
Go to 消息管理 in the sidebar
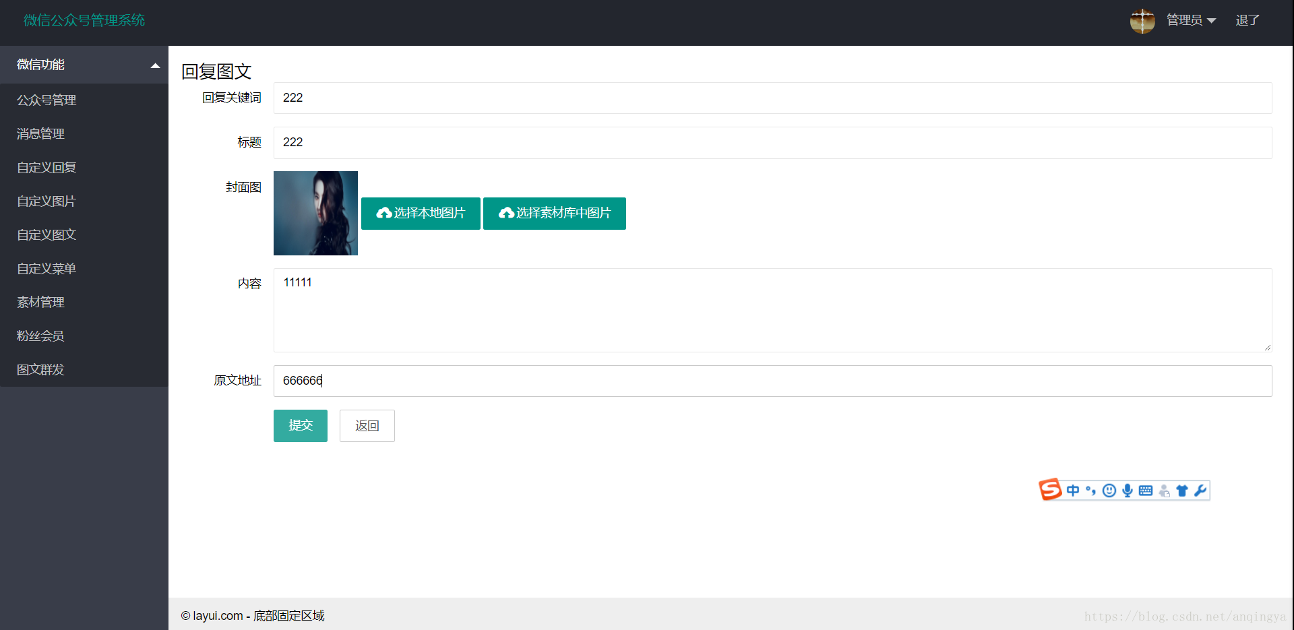(84, 134)
